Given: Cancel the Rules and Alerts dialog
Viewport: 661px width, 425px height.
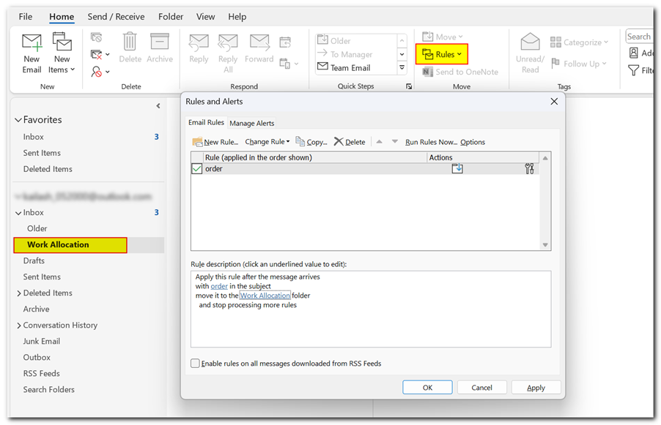Looking at the screenshot, I should [x=481, y=388].
